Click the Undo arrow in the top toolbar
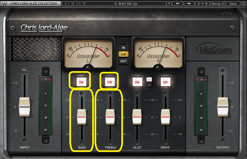Screen dimensions: 247x159 [x=67, y=4]
